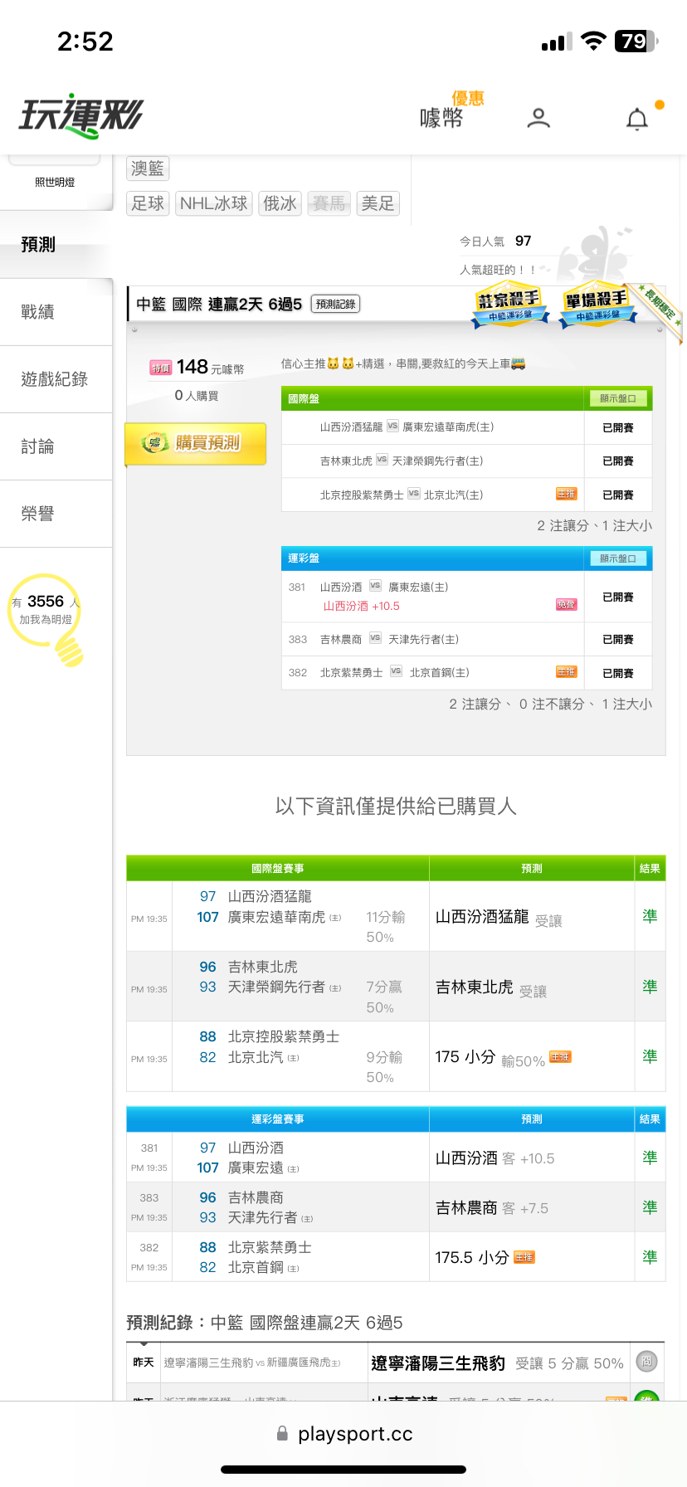Click 準 result for 山西汾酒猛龍 受讓
This screenshot has width=687, height=1487.
tap(650, 916)
